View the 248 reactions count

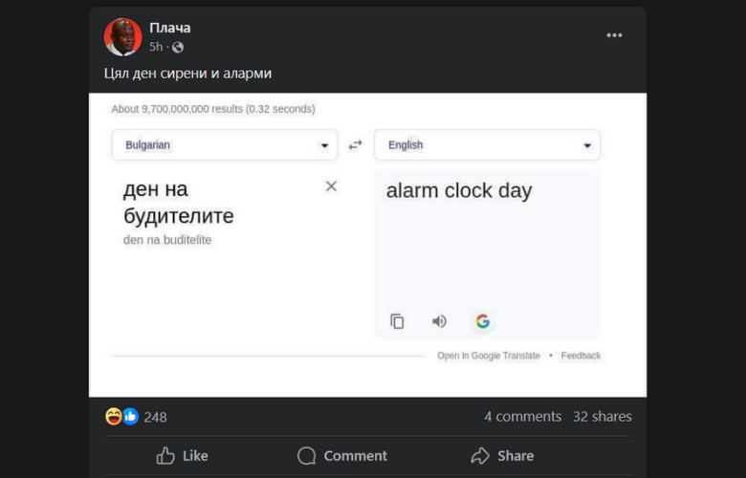pos(155,417)
